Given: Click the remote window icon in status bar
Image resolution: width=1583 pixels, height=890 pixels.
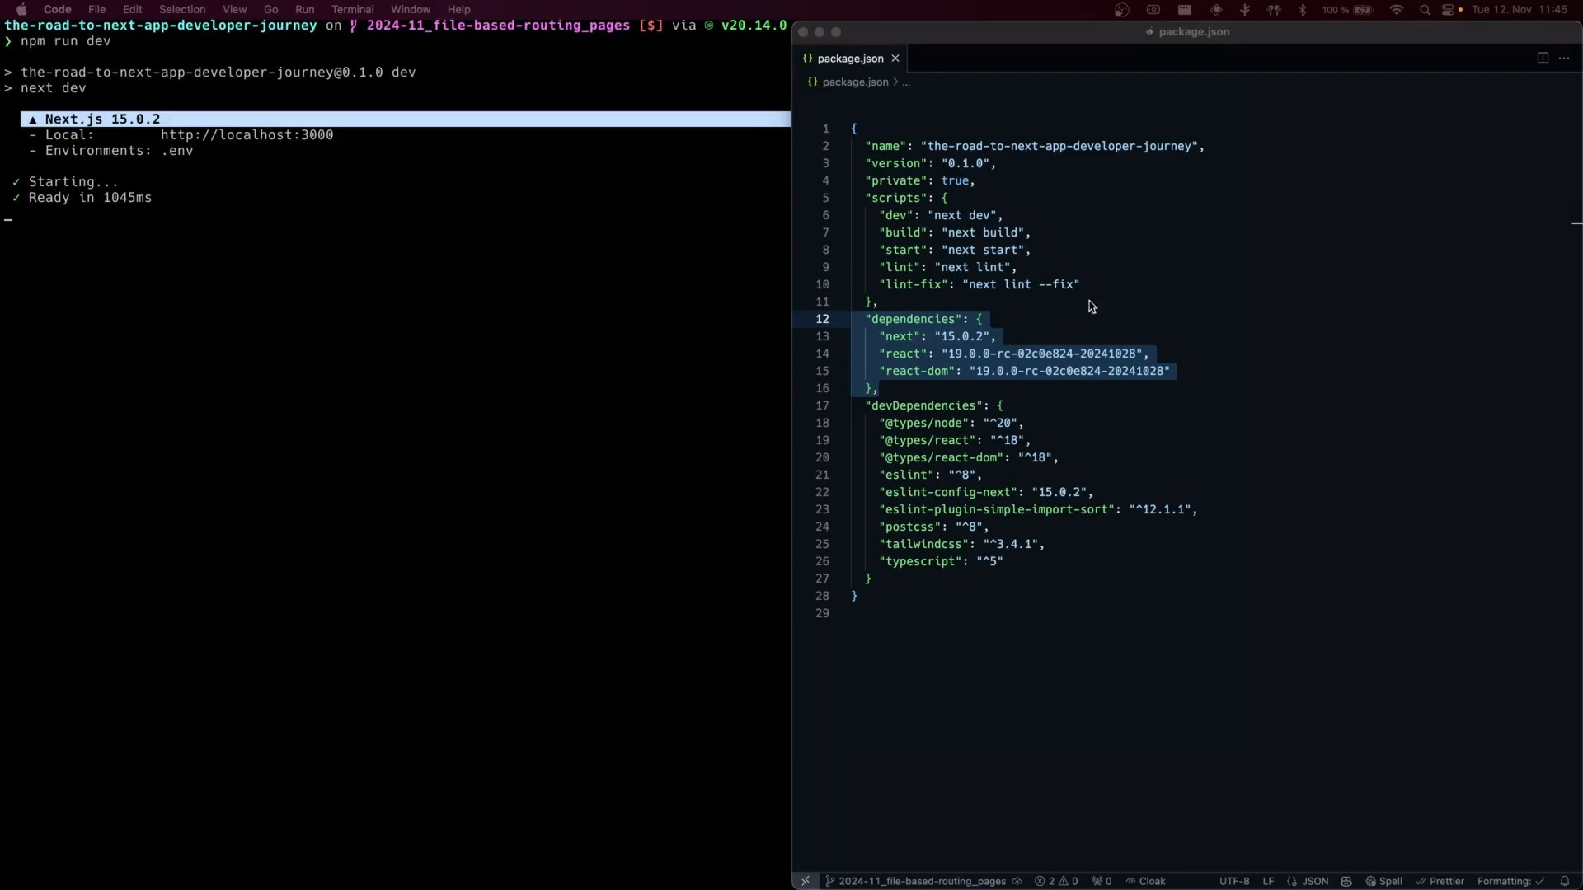Looking at the screenshot, I should coord(806,881).
